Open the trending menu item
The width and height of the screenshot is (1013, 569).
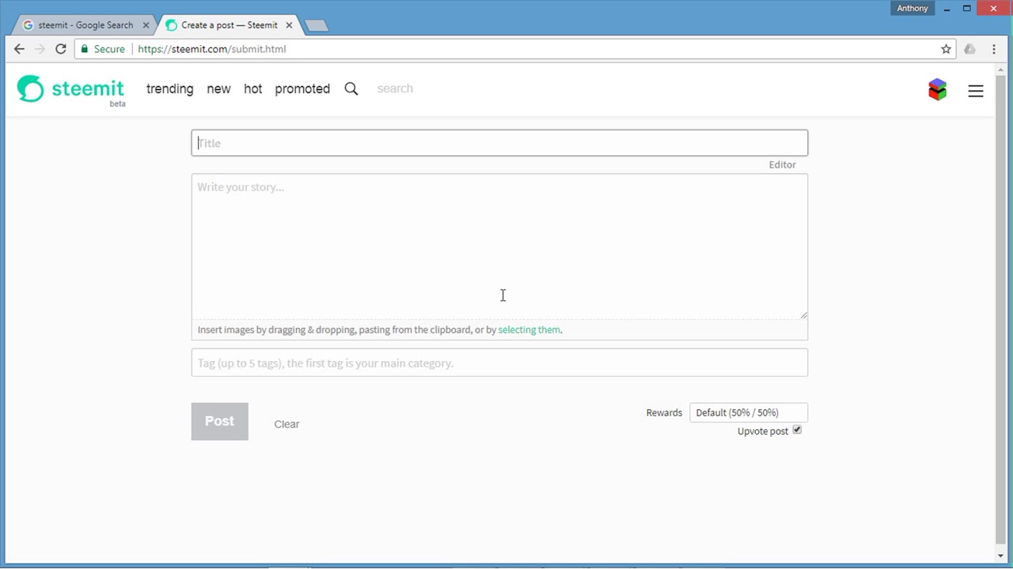pos(169,89)
